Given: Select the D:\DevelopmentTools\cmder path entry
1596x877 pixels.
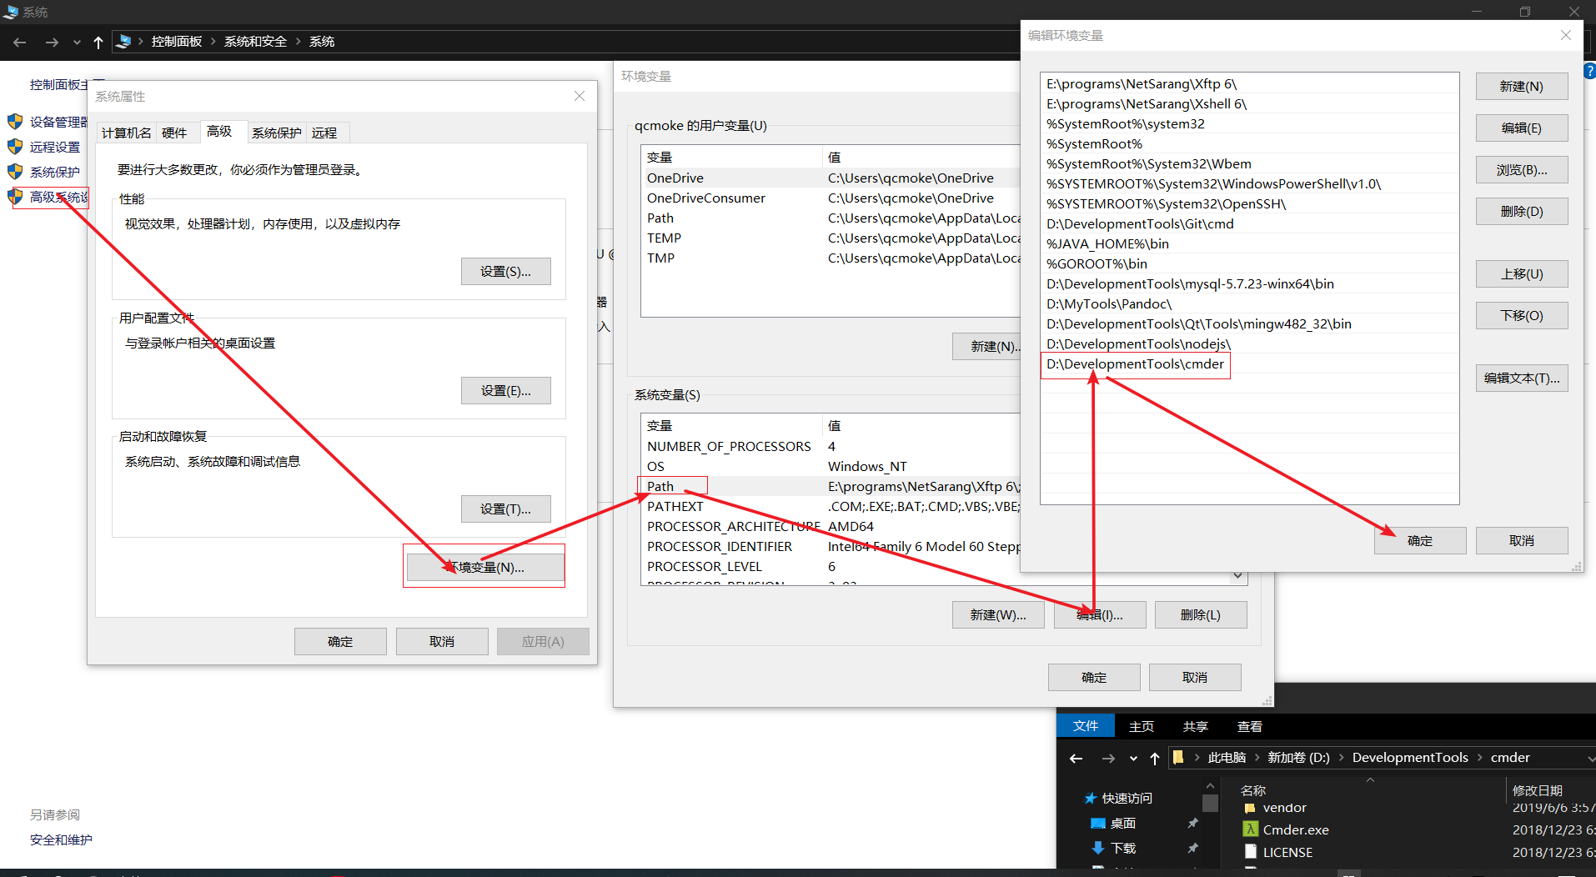Looking at the screenshot, I should (x=1135, y=364).
